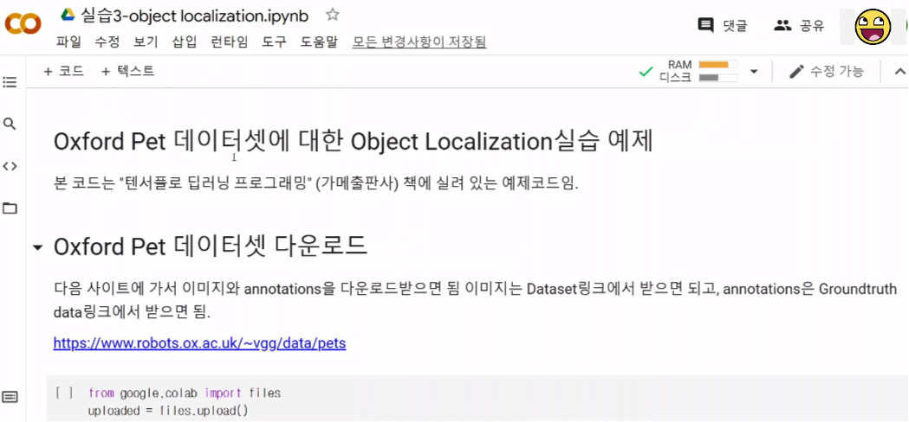Screen dimensions: 909x422
Task: Select the Oxford Pet 데이터셋 다운로드 heading text
Action: [211, 247]
